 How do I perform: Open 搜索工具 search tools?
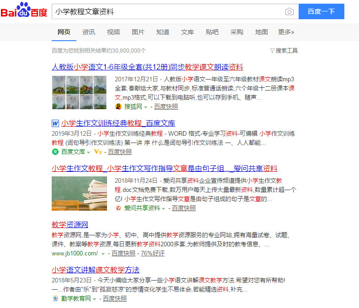pyautogui.click(x=286, y=51)
